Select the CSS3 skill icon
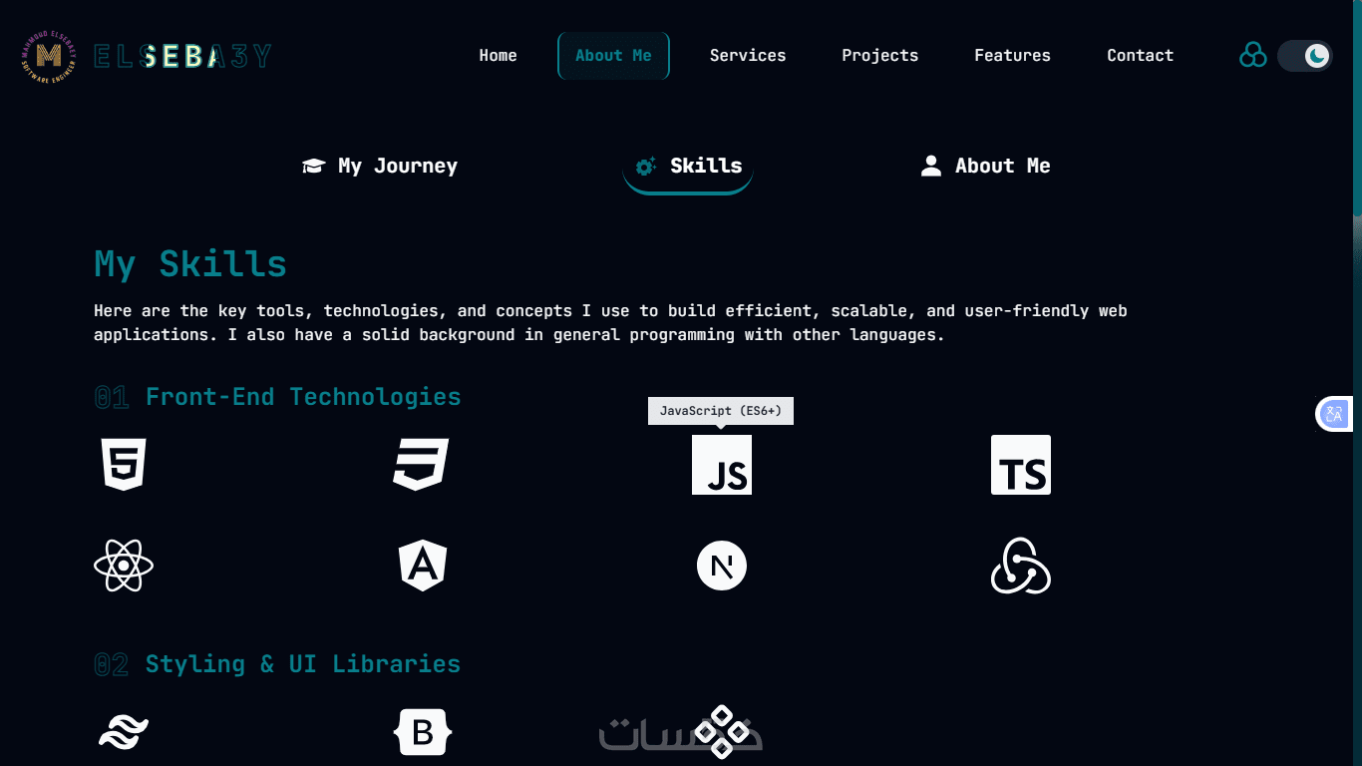 [x=421, y=465]
